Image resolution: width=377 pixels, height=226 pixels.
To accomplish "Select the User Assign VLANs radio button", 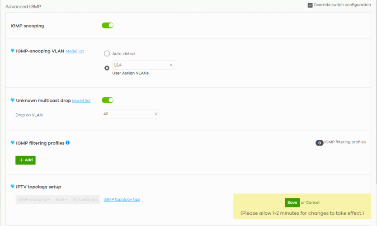I will tap(107, 68).
